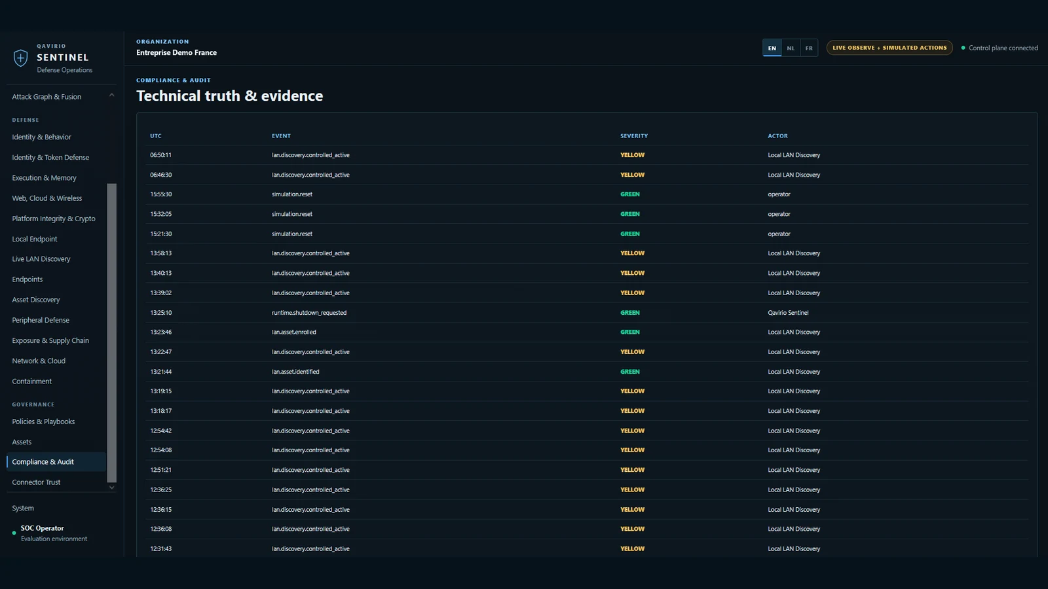Click green control plane status dot
This screenshot has width=1048, height=589.
[x=963, y=48]
